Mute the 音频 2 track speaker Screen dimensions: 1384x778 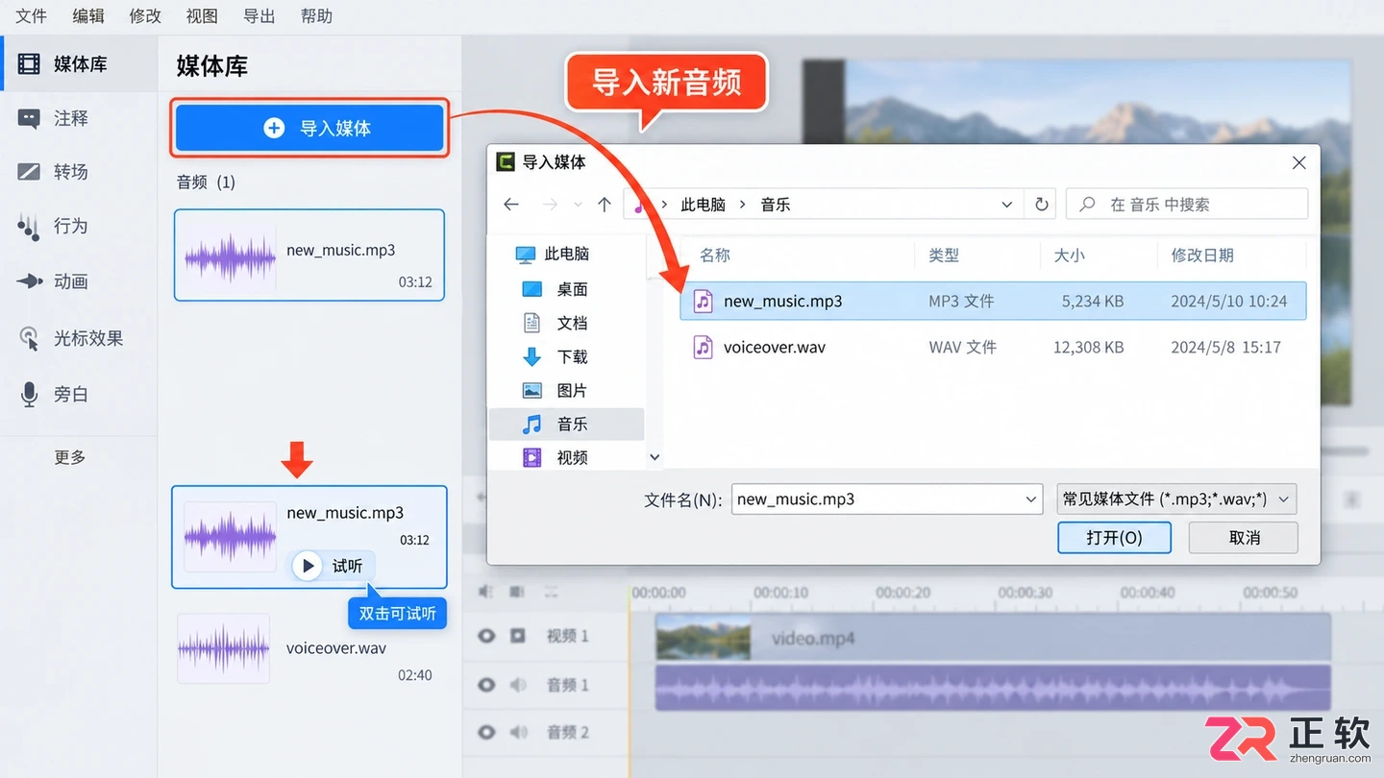[518, 732]
